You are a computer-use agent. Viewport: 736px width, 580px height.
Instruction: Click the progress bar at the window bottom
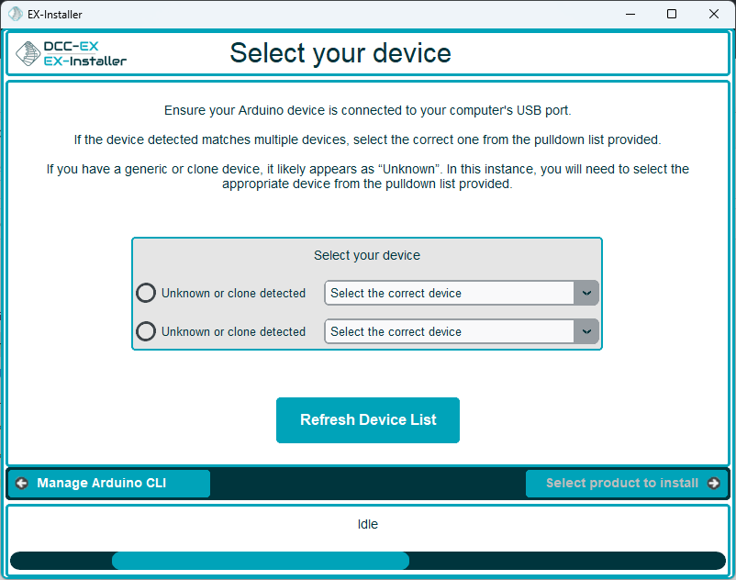(x=367, y=560)
